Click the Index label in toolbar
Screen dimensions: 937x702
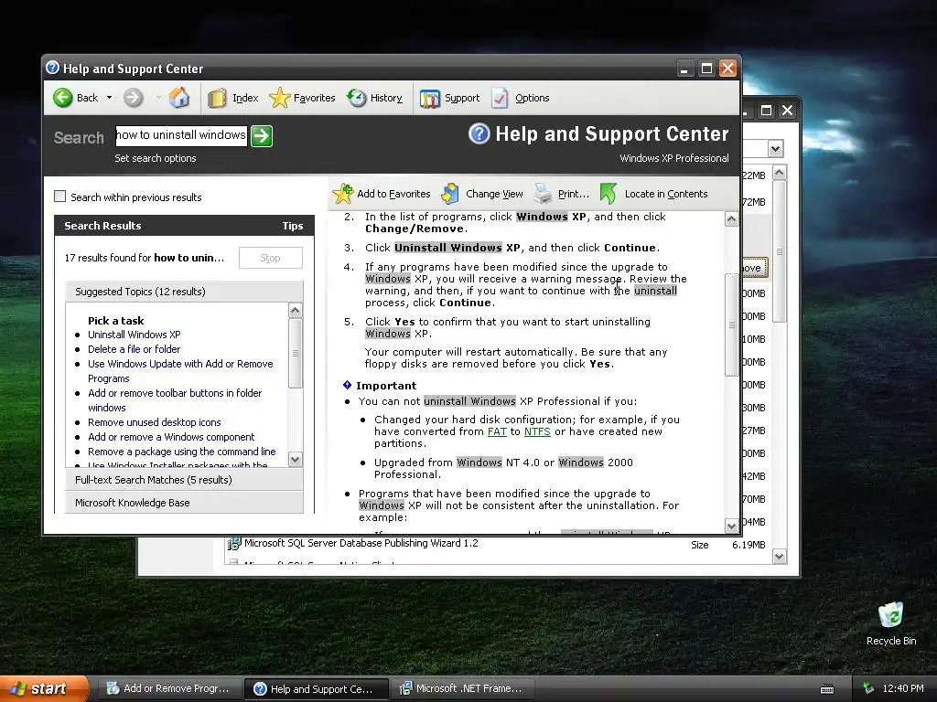245,98
